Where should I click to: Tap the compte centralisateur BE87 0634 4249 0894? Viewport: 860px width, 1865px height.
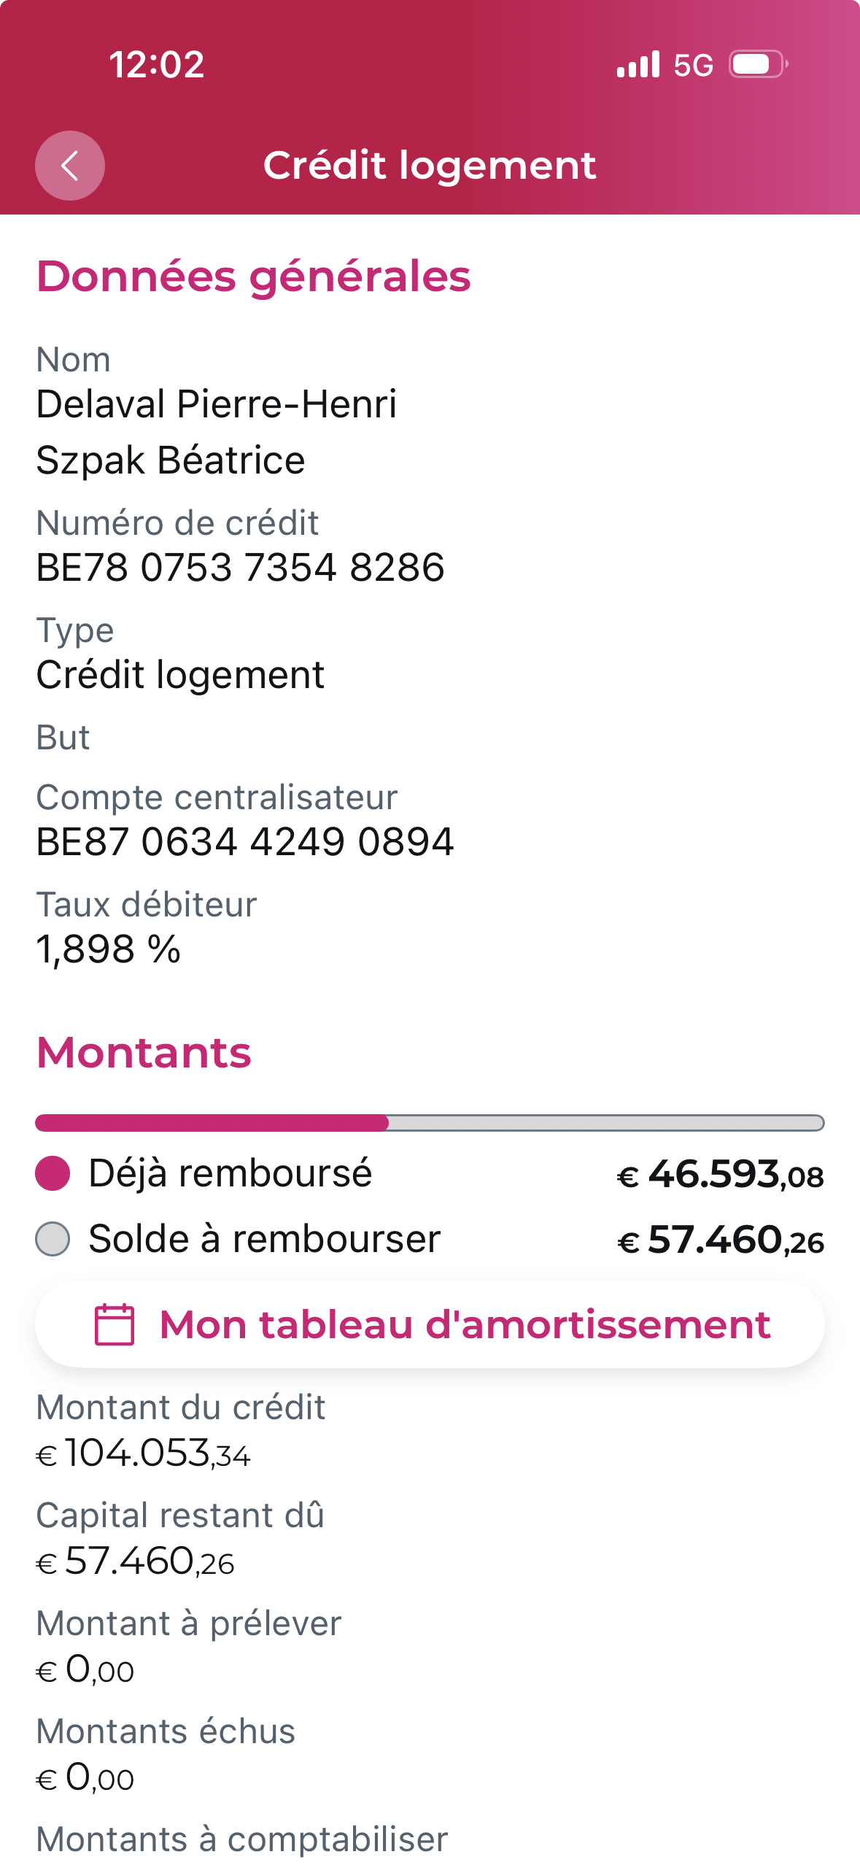tap(245, 842)
